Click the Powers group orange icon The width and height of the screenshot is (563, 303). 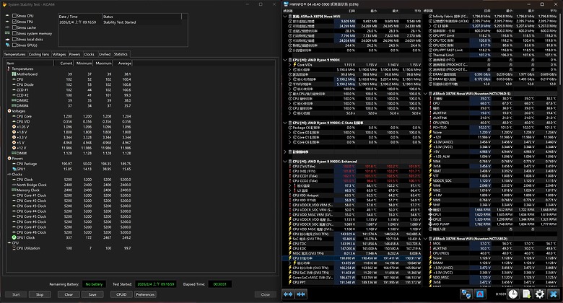9,158
